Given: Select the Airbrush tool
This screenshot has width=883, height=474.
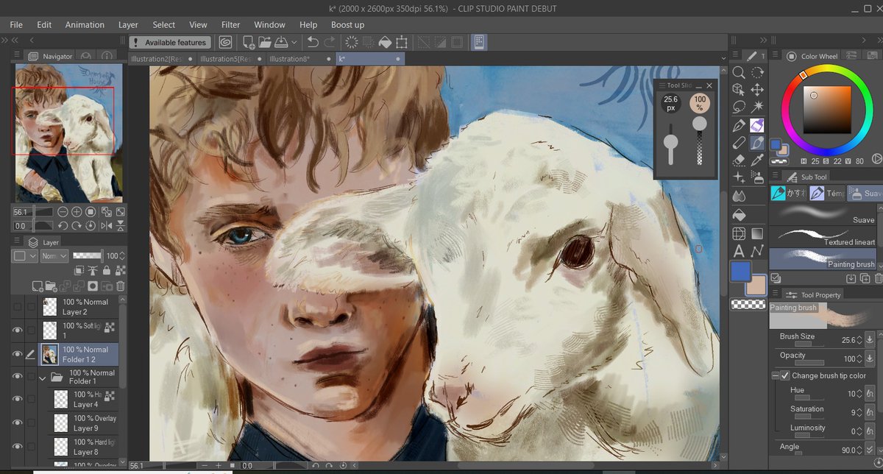Looking at the screenshot, I should pos(757,178).
